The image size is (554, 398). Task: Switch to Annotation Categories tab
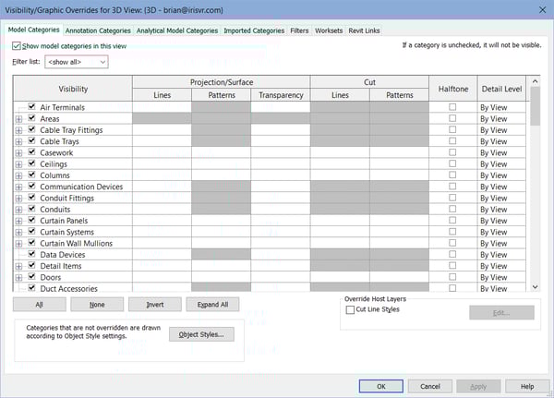pyautogui.click(x=98, y=30)
